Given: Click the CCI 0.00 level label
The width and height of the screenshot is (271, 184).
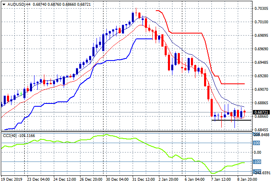Looking at the screenshot, I should click(257, 153).
